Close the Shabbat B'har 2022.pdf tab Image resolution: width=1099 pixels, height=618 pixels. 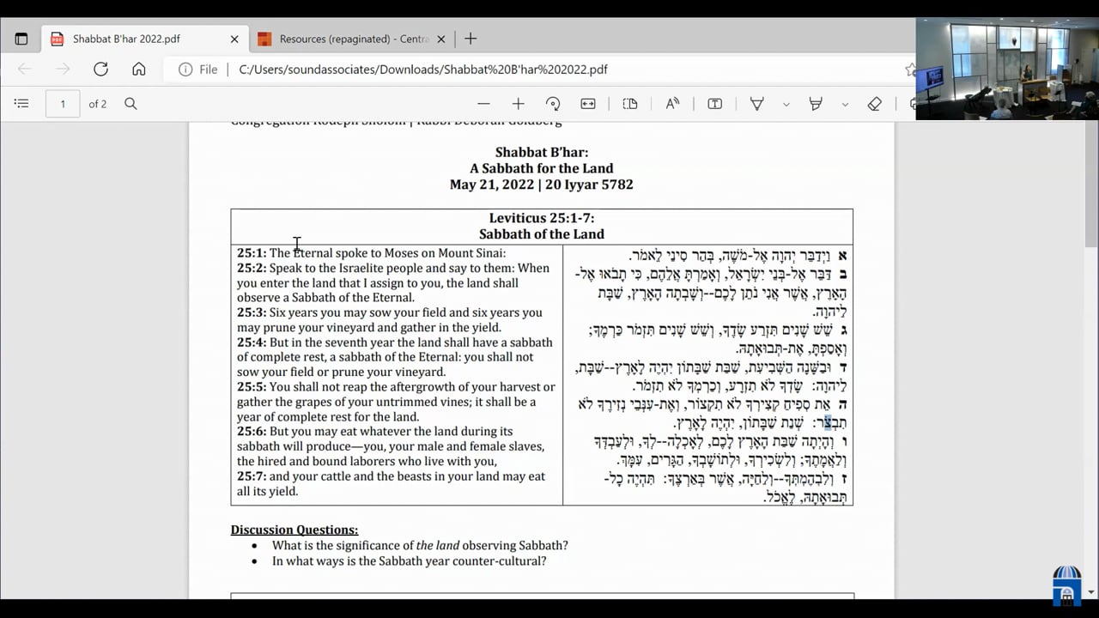click(234, 39)
